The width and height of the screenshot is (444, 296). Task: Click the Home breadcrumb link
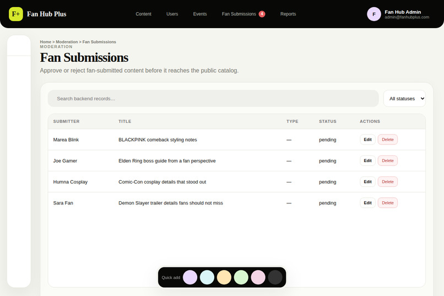point(45,42)
